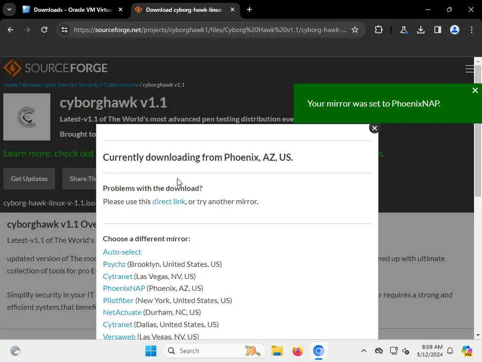The width and height of the screenshot is (482, 362).
Task: Open the Extensions puzzle icon
Action: [x=379, y=30]
